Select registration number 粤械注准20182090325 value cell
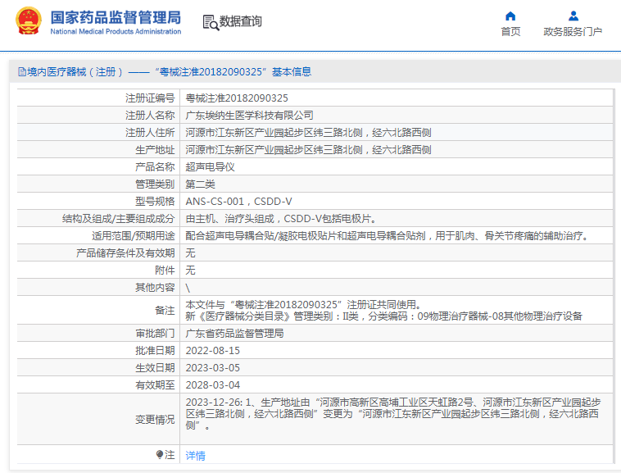The width and height of the screenshot is (621, 473). tap(237, 98)
